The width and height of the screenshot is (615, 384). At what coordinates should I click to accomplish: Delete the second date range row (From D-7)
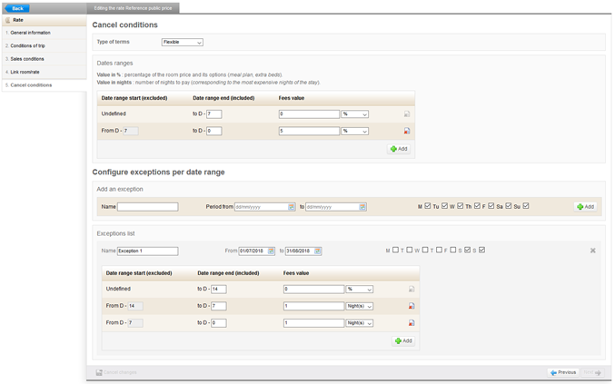point(407,131)
